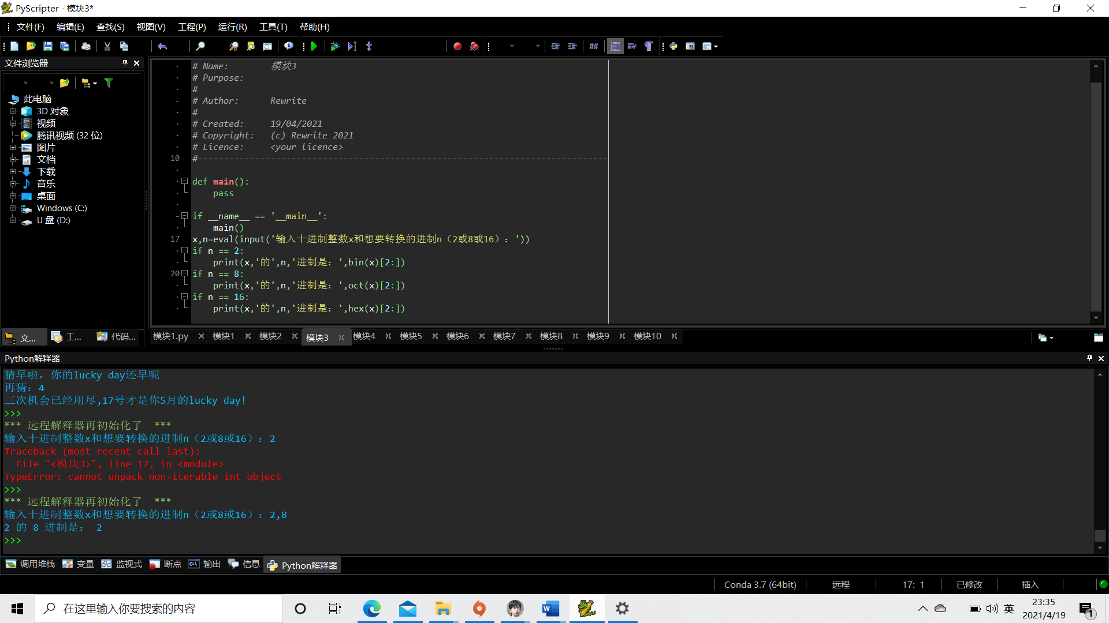This screenshot has width=1109, height=623.
Task: Click the Save file disk icon
Action: tap(48, 46)
